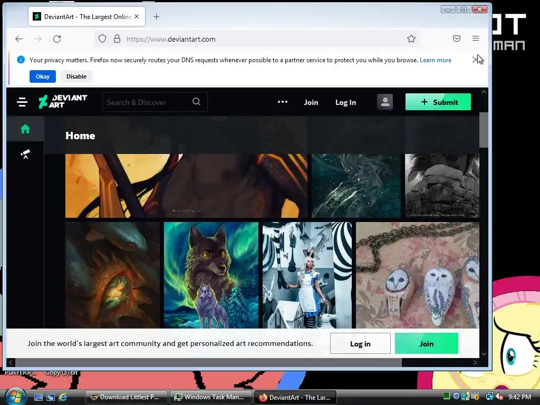Image resolution: width=540 pixels, height=405 pixels.
Task: Click the address bar URL field
Action: 257,39
